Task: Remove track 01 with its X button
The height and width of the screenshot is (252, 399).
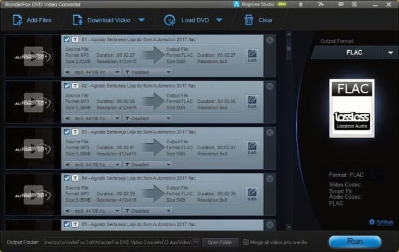Action: click(270, 40)
